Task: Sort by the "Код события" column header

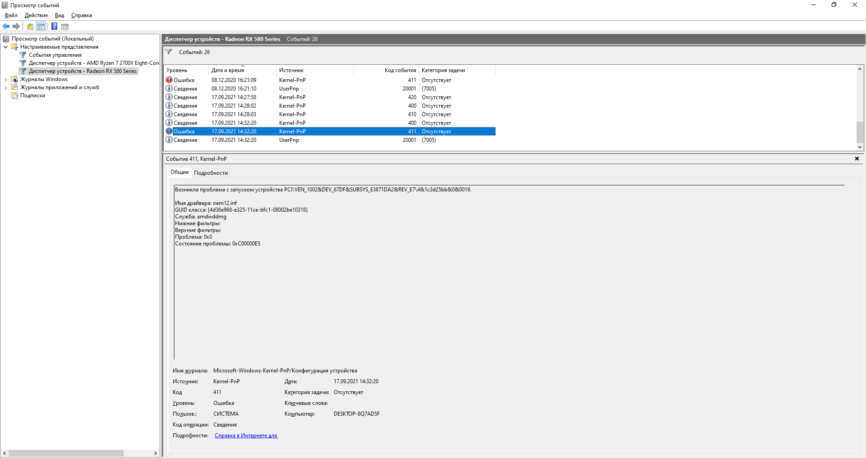Action: [x=387, y=70]
